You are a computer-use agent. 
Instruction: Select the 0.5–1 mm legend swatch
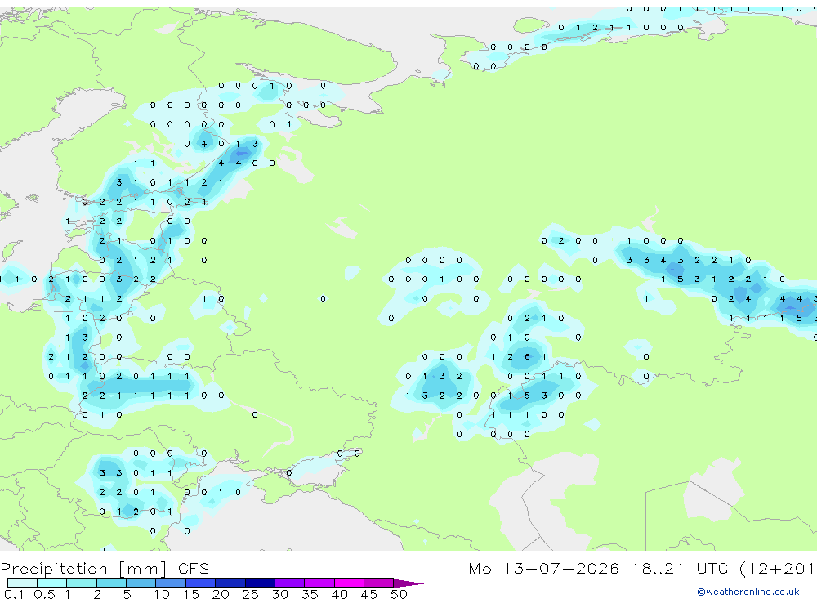[52, 583]
